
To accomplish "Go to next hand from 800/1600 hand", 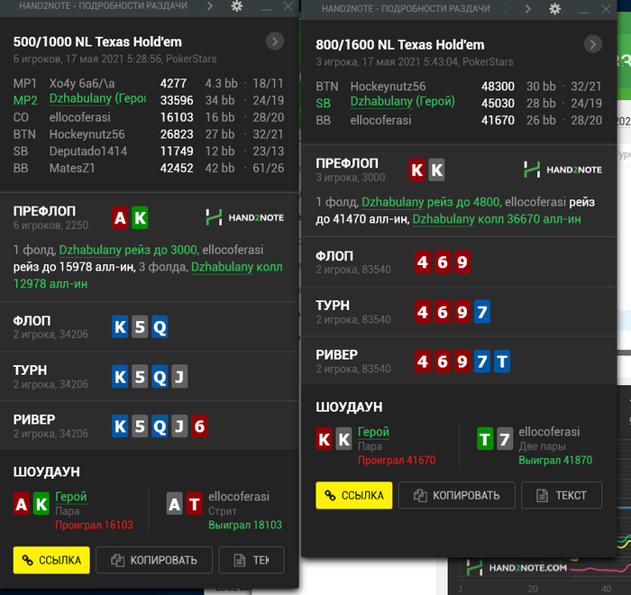I will click(x=593, y=44).
